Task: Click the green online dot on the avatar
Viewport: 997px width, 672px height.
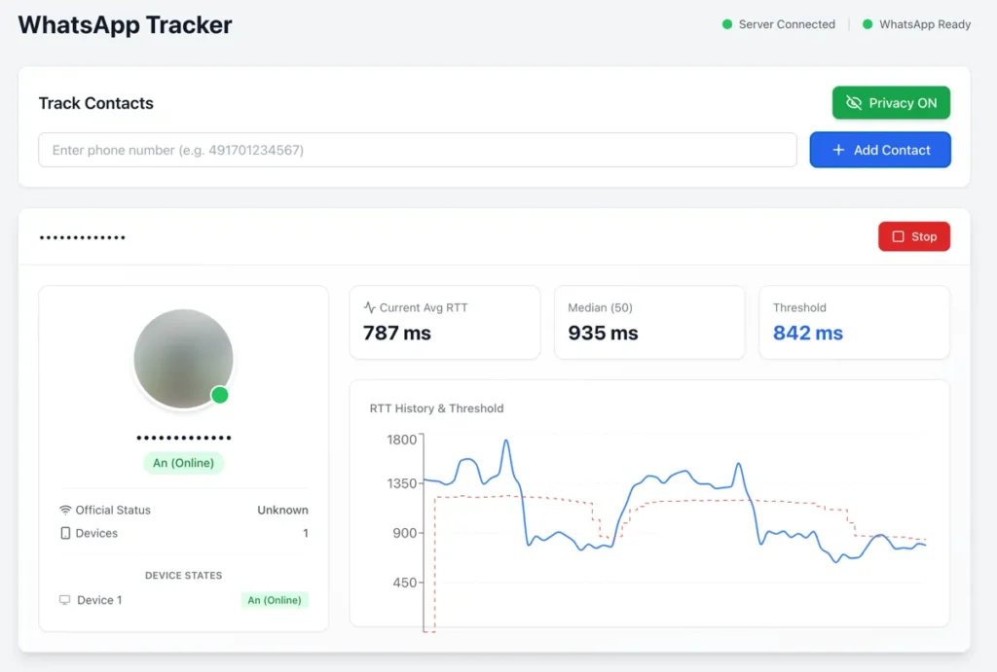Action: [x=220, y=395]
